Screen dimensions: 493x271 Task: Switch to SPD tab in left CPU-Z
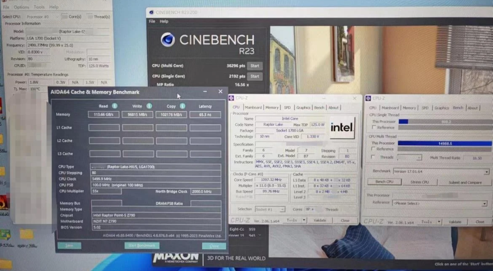coord(287,108)
